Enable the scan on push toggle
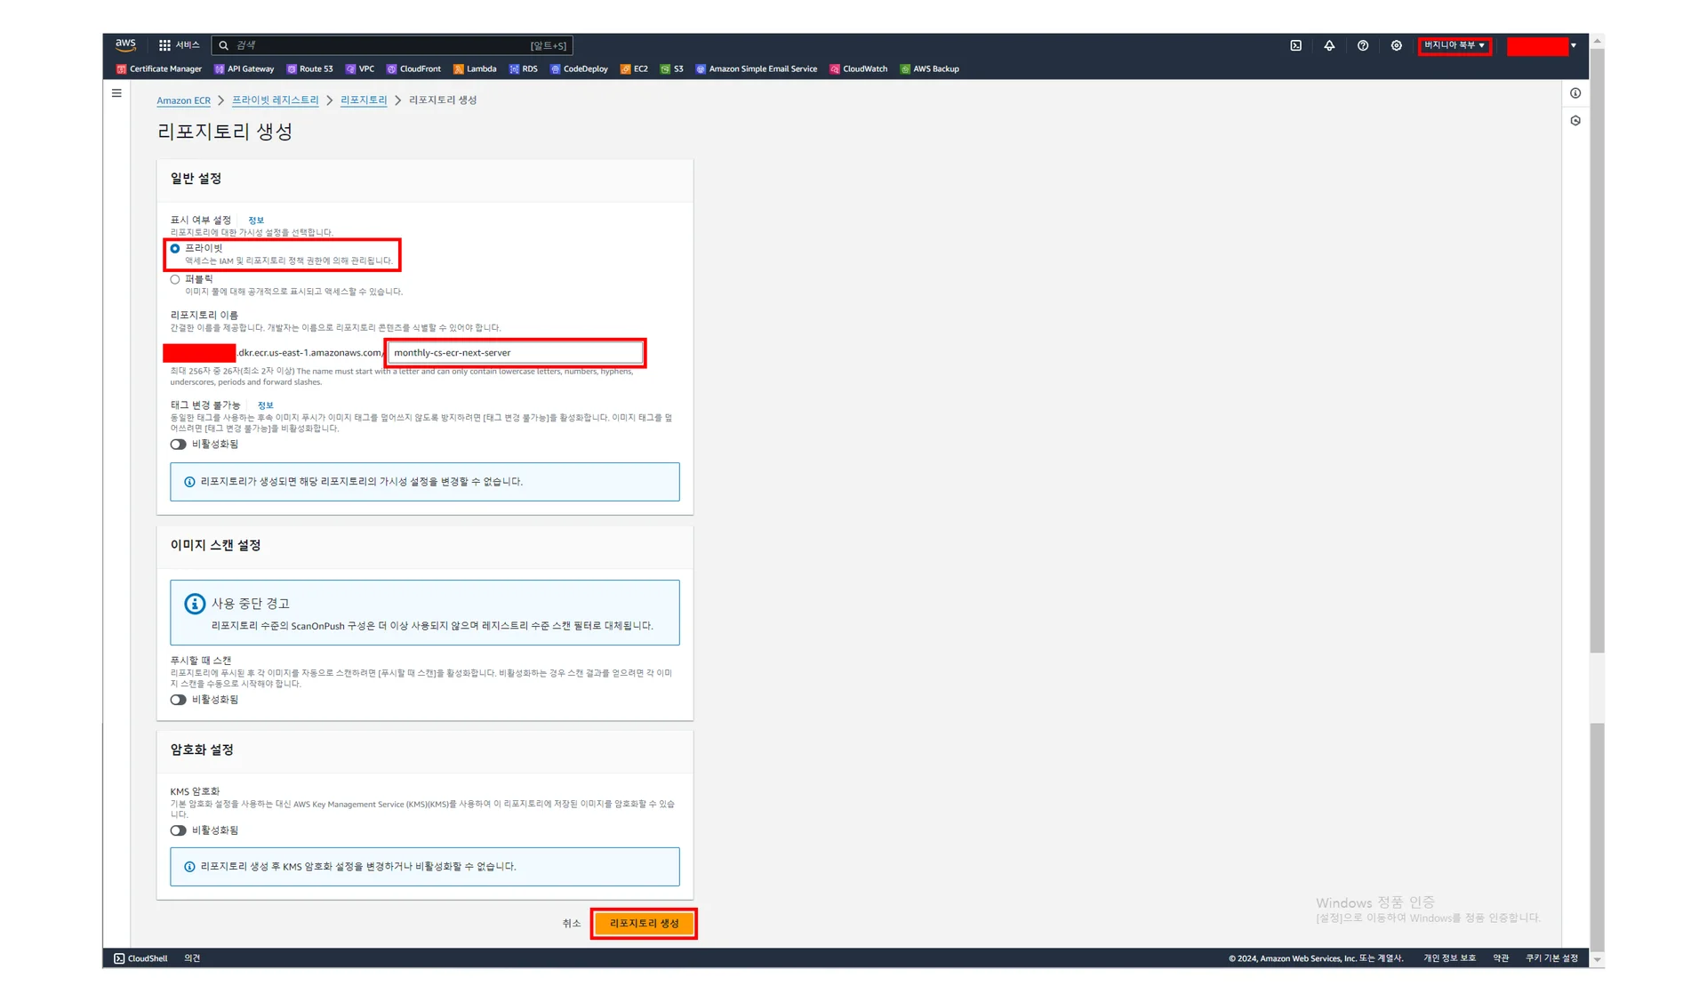Image resolution: width=1707 pixels, height=1002 pixels. (x=179, y=700)
